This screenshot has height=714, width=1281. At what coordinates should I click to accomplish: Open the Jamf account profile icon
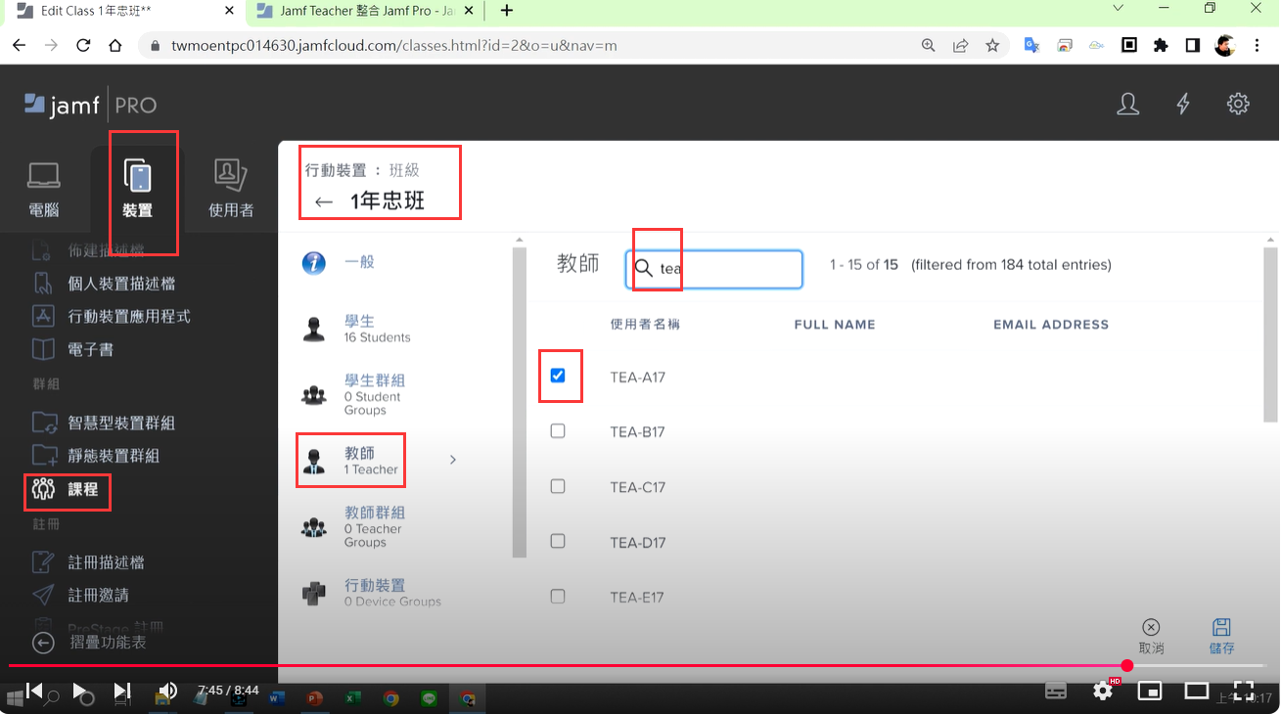pyautogui.click(x=1128, y=104)
